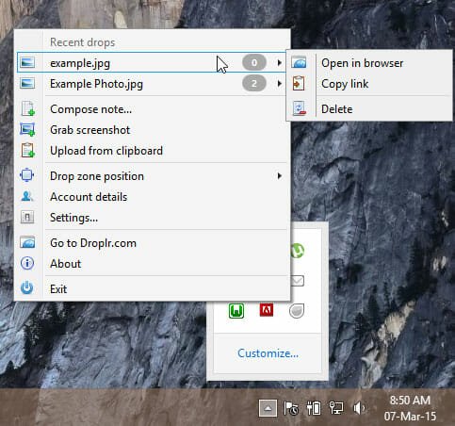Choose Delete in submenu

(x=369, y=109)
